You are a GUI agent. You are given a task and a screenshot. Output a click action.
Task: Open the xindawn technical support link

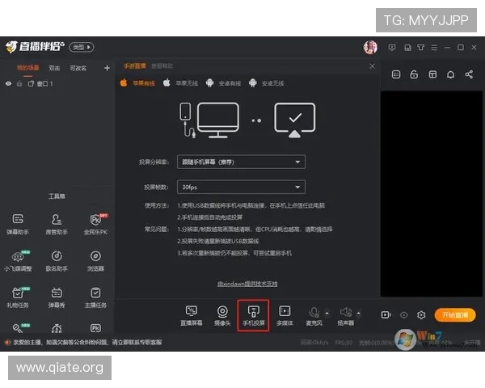click(247, 284)
